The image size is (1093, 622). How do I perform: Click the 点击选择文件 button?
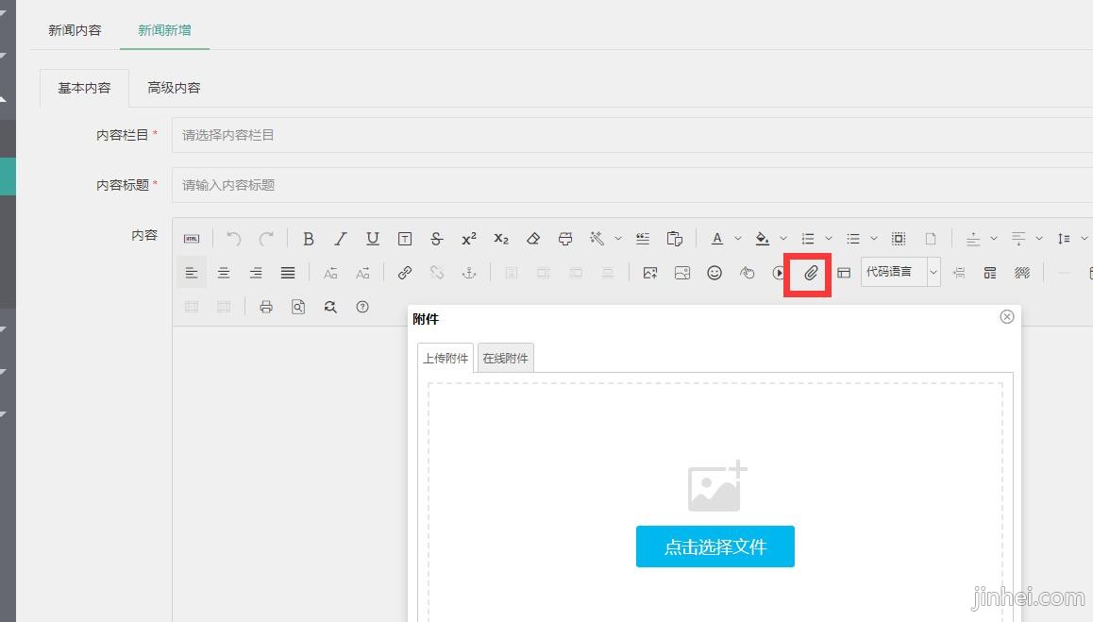click(715, 546)
